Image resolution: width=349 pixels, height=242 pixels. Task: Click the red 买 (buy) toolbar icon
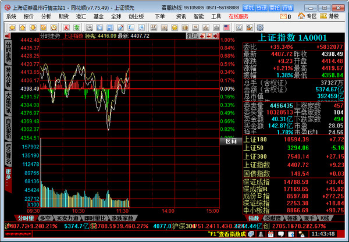(x=67, y=27)
